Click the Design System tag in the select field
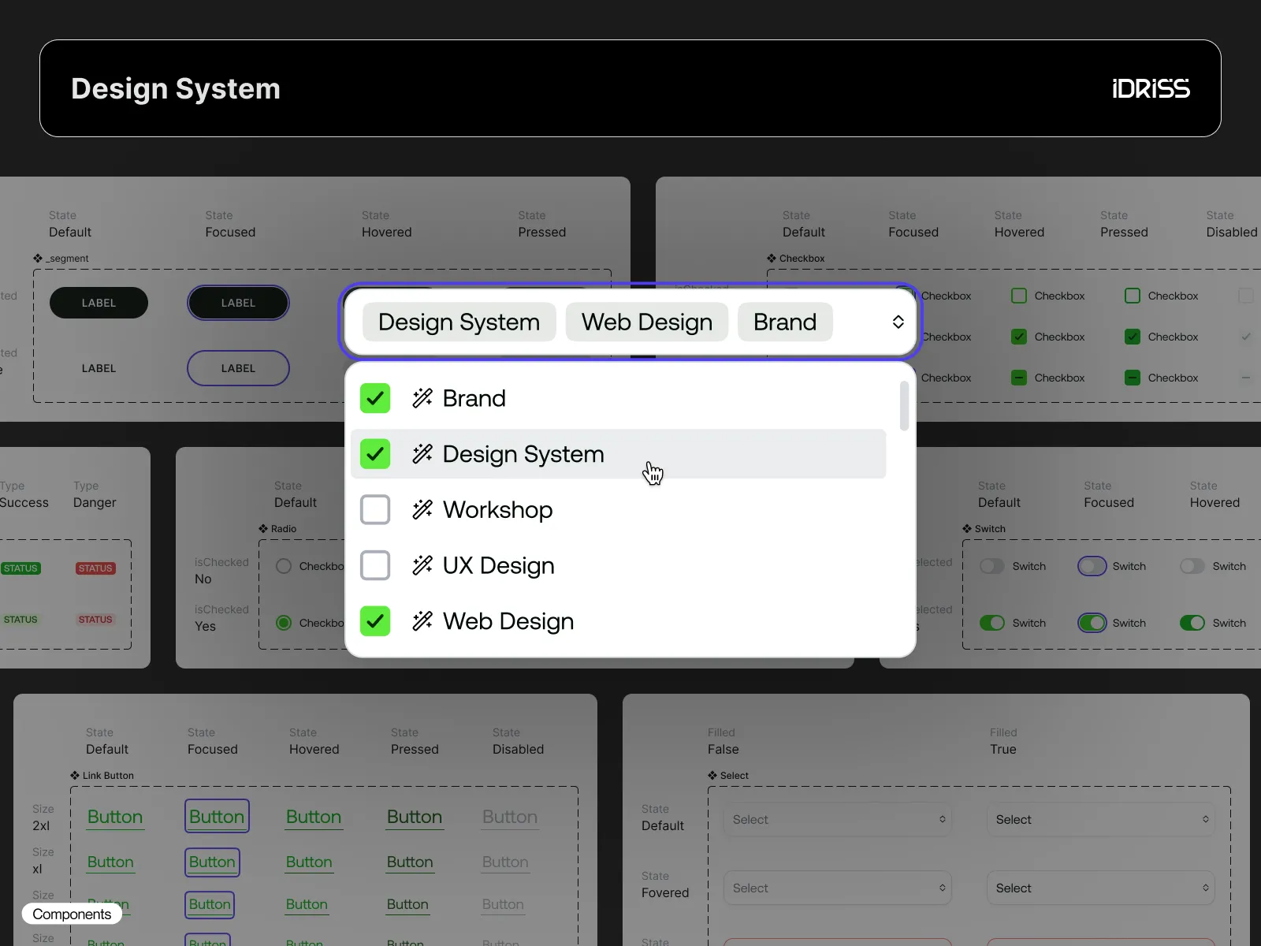1261x946 pixels. point(459,322)
